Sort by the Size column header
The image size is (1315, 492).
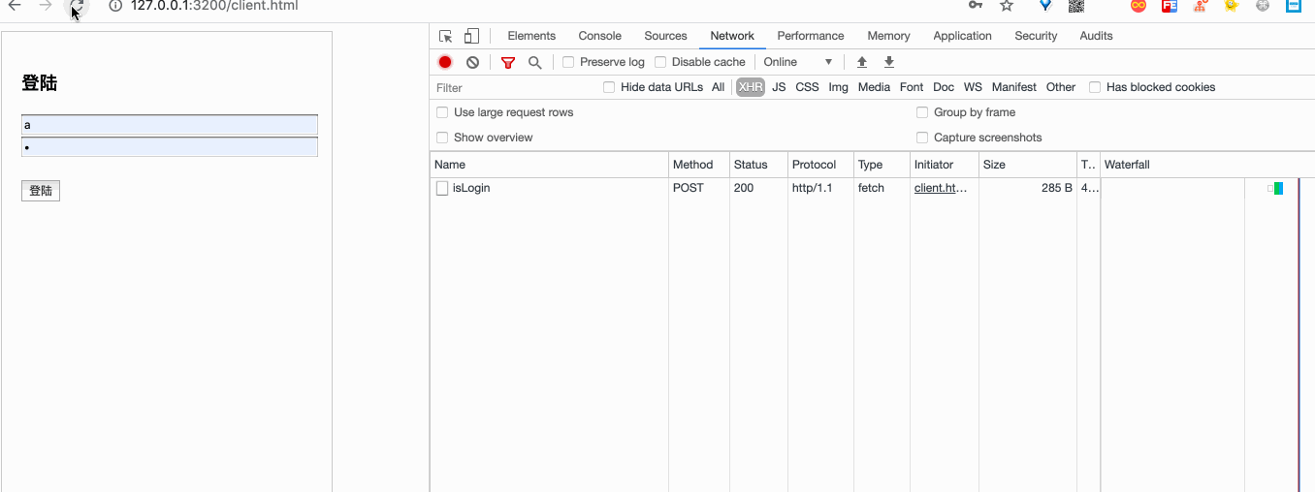1028,165
